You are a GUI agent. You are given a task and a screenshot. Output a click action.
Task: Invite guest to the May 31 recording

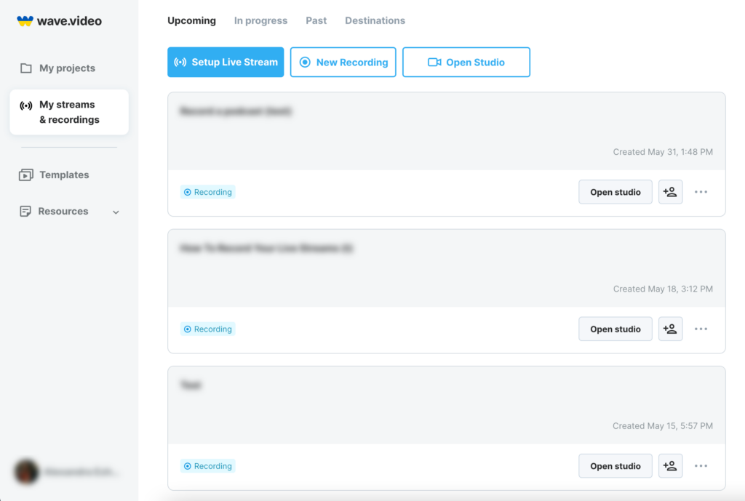pos(670,193)
